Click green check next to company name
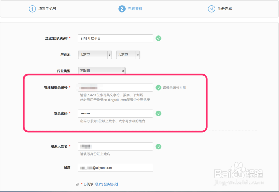 (158, 38)
